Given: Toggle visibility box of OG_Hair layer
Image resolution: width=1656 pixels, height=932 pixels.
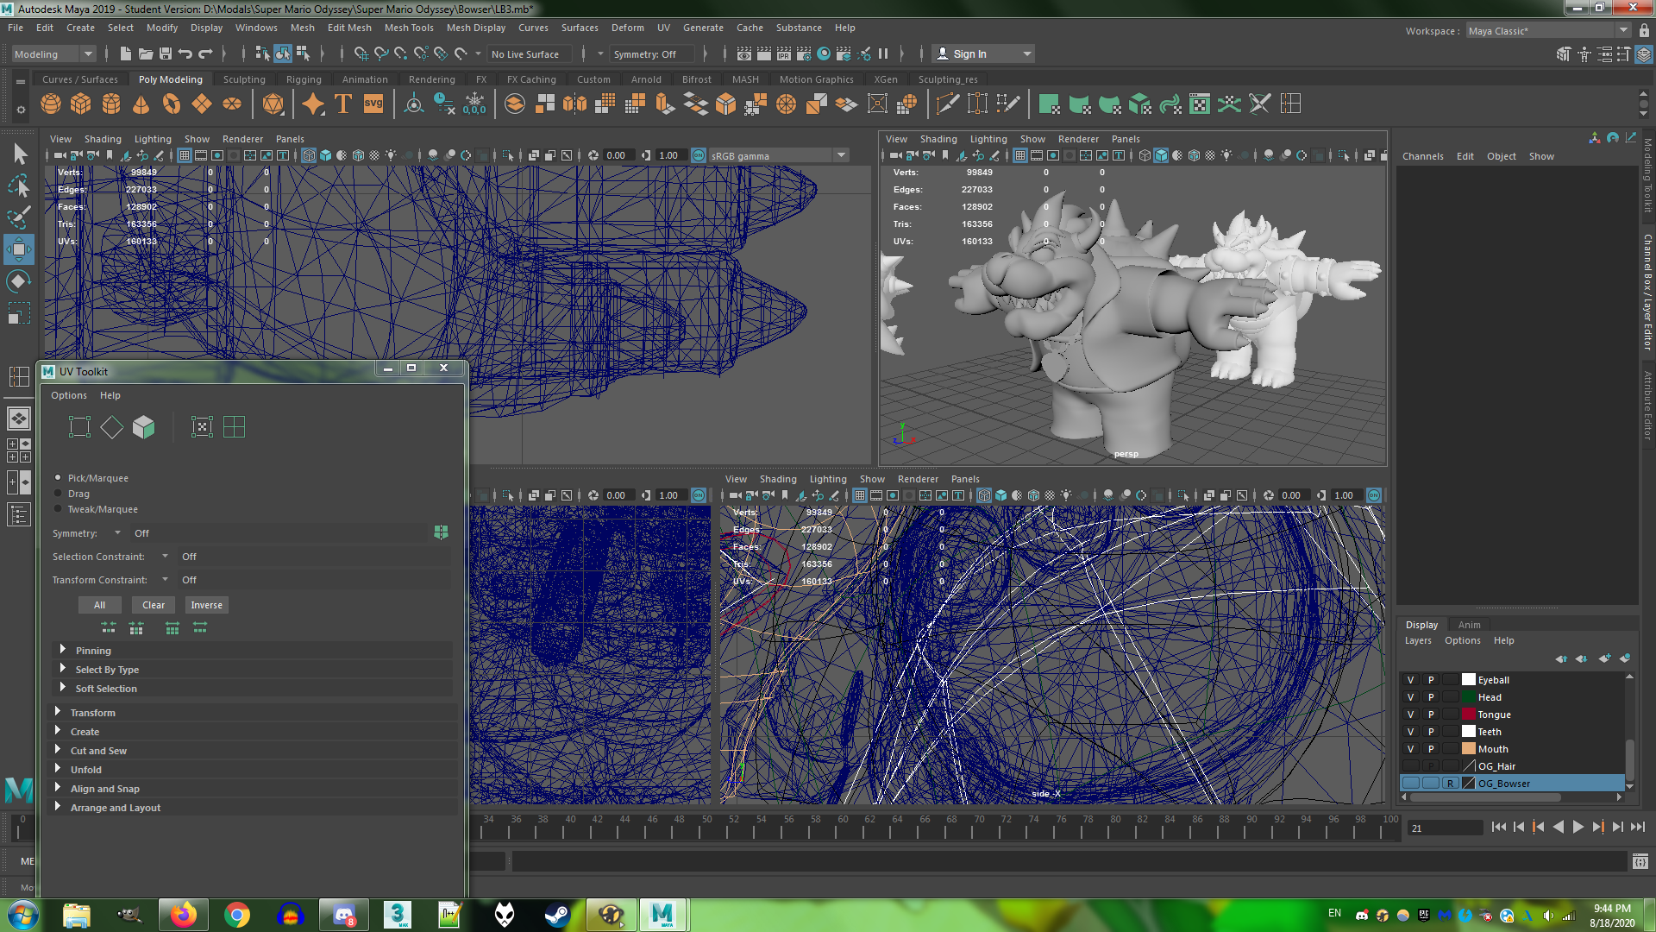Looking at the screenshot, I should tap(1411, 766).
